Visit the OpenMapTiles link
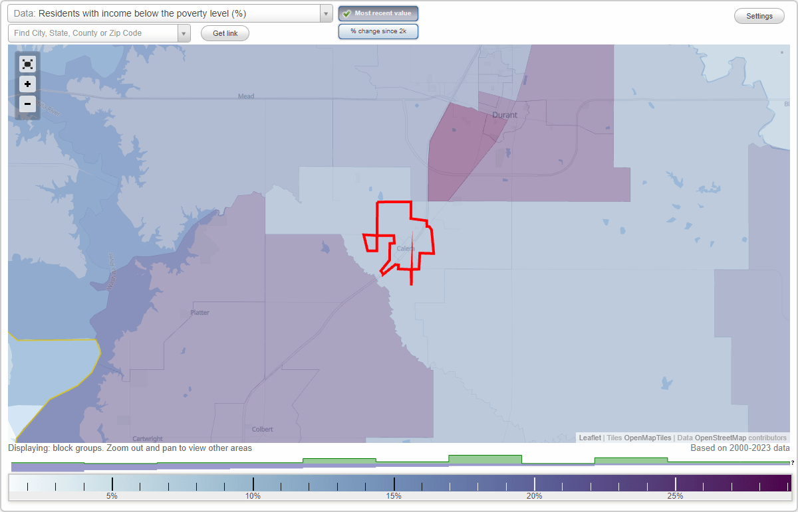Viewport: 798px width, 512px height. pos(648,438)
